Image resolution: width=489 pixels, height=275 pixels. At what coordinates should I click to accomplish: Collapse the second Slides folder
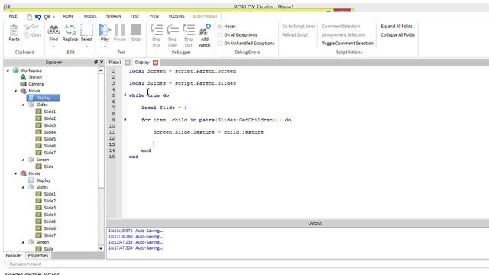click(23, 187)
